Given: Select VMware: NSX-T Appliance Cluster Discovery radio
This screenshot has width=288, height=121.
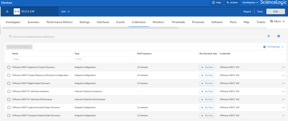Looking at the screenshot, I should (x=9, y=67).
